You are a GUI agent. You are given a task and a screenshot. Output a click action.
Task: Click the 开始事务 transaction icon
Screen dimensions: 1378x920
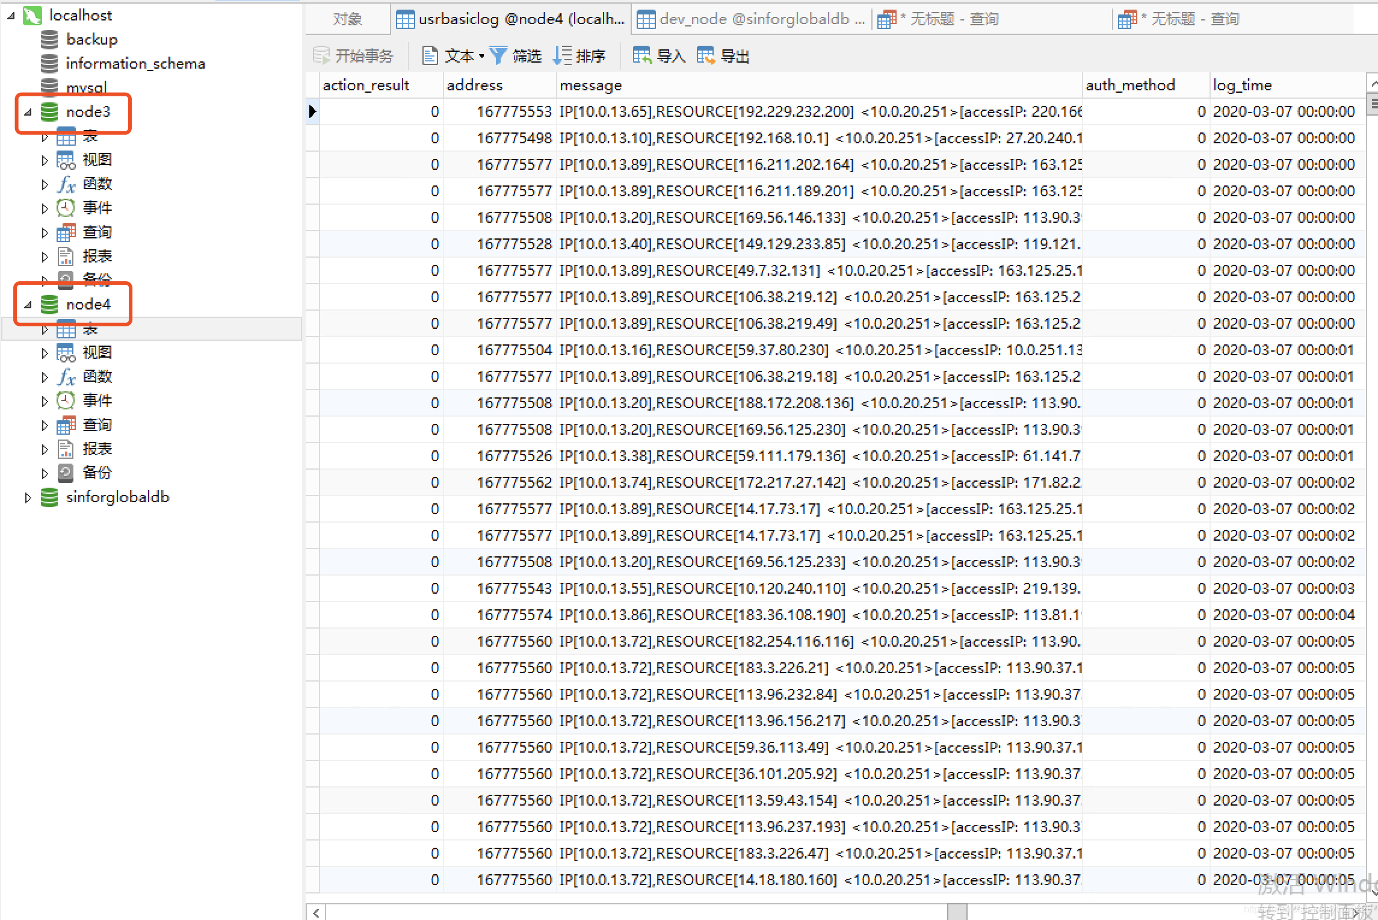321,55
